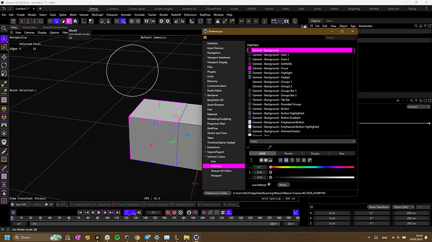Click the value brightness slider bar
Image resolution: width=432 pixels, height=242 pixels.
pyautogui.click(x=312, y=178)
